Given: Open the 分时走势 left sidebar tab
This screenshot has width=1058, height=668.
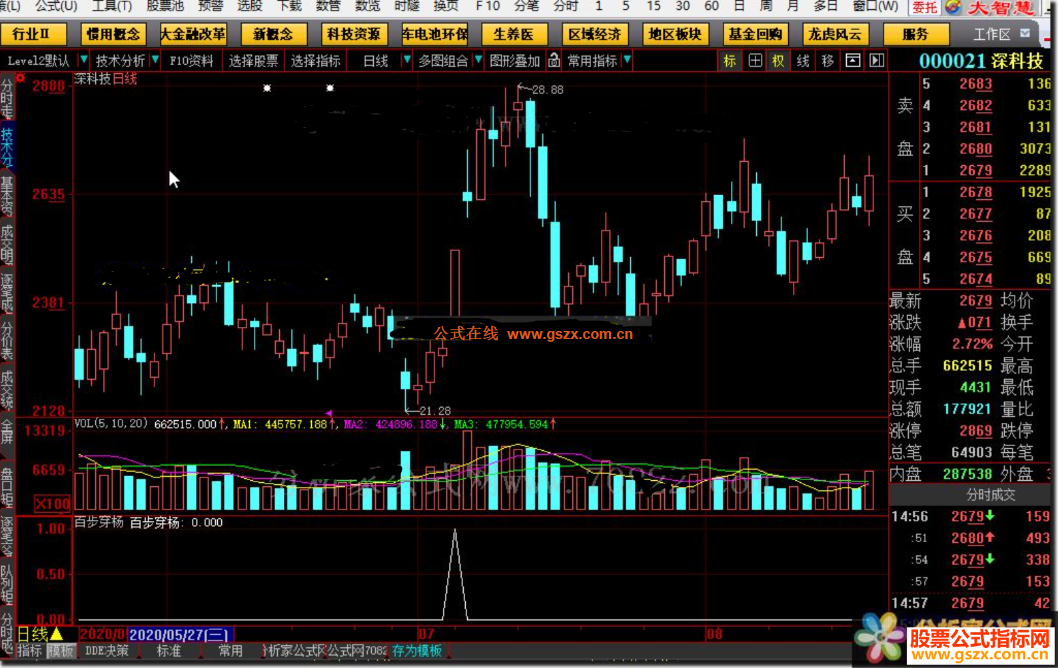Looking at the screenshot, I should pyautogui.click(x=7, y=98).
